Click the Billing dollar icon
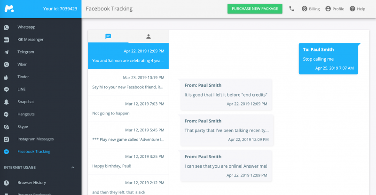Viewport: 376px width, 195px height. 305,9
